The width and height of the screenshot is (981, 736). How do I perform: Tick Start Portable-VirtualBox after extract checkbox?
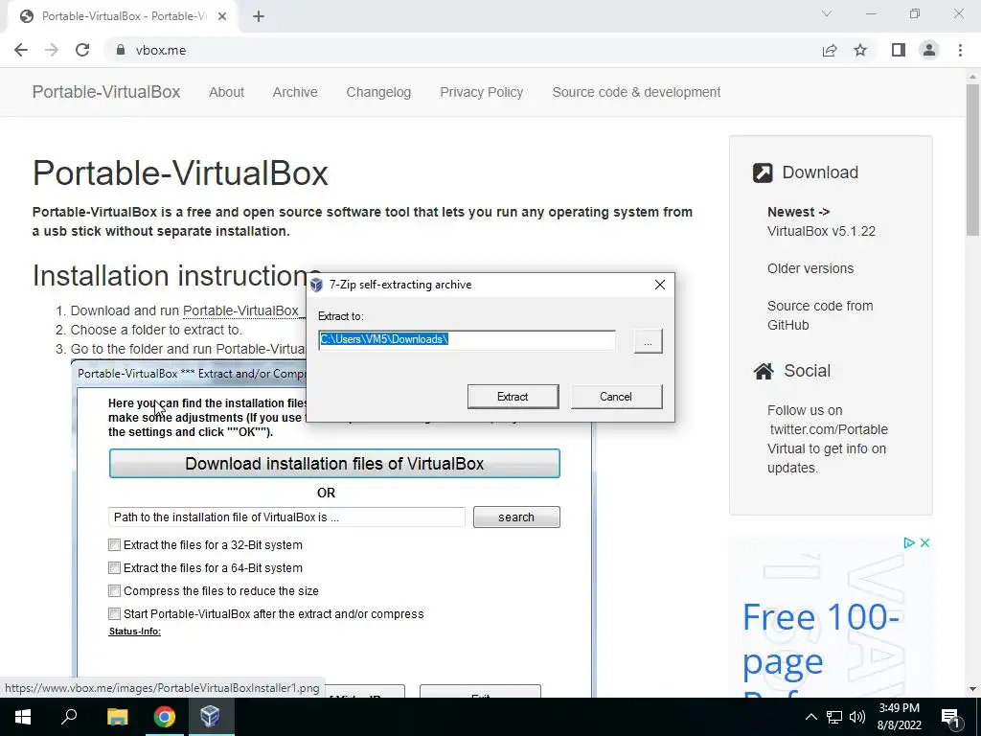115,614
